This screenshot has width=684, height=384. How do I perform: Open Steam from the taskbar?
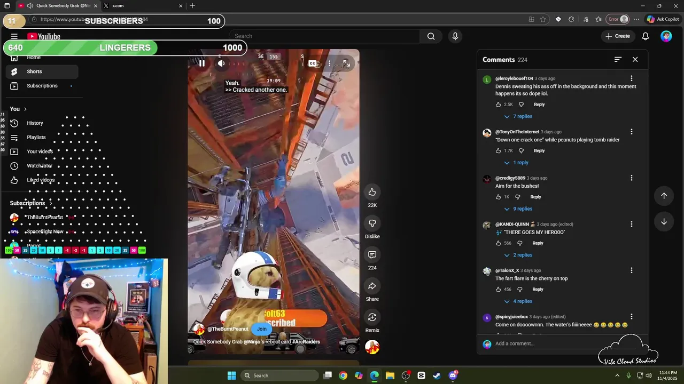click(437, 375)
